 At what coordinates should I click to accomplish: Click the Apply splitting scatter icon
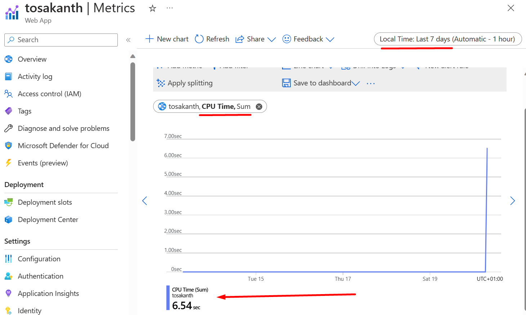tap(161, 83)
